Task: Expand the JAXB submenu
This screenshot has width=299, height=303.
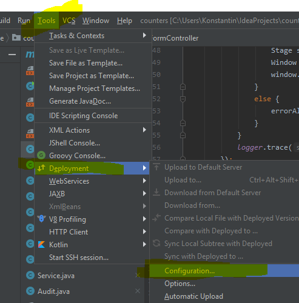Action: 92,194
